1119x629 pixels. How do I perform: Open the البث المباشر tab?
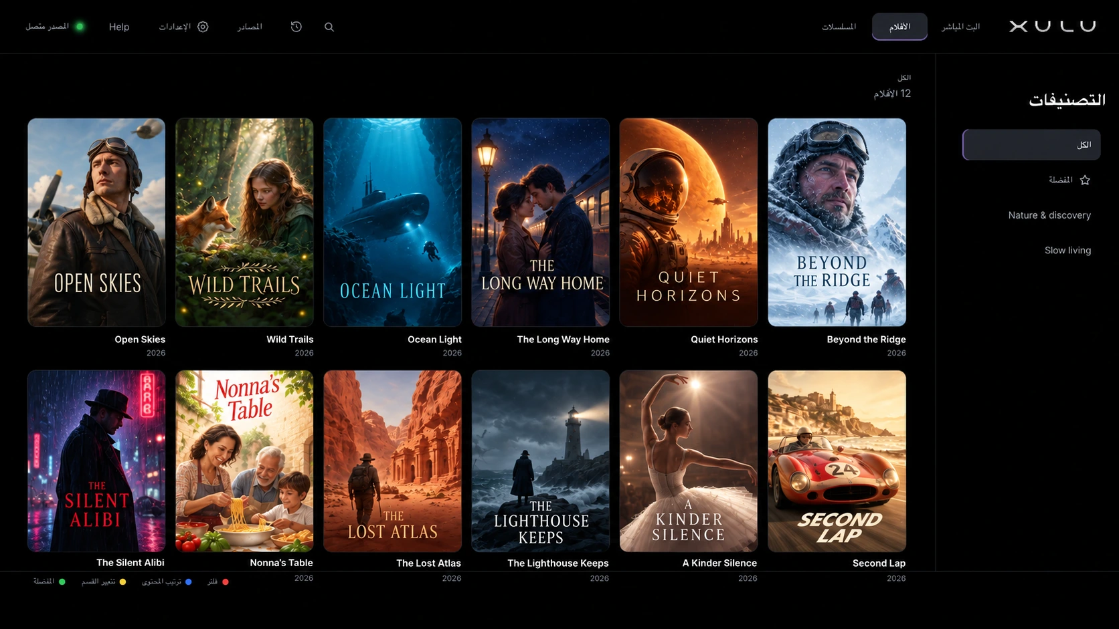pyautogui.click(x=960, y=27)
